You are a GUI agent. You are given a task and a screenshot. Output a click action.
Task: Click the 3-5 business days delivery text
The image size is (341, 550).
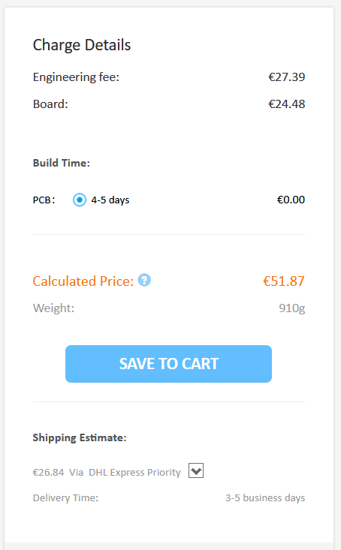(x=265, y=498)
